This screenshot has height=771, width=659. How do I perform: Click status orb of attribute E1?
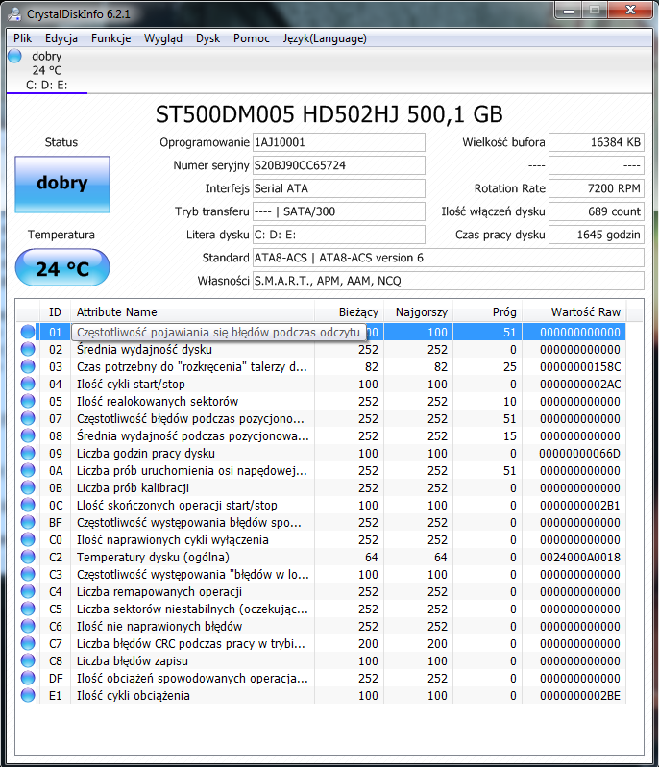28,695
